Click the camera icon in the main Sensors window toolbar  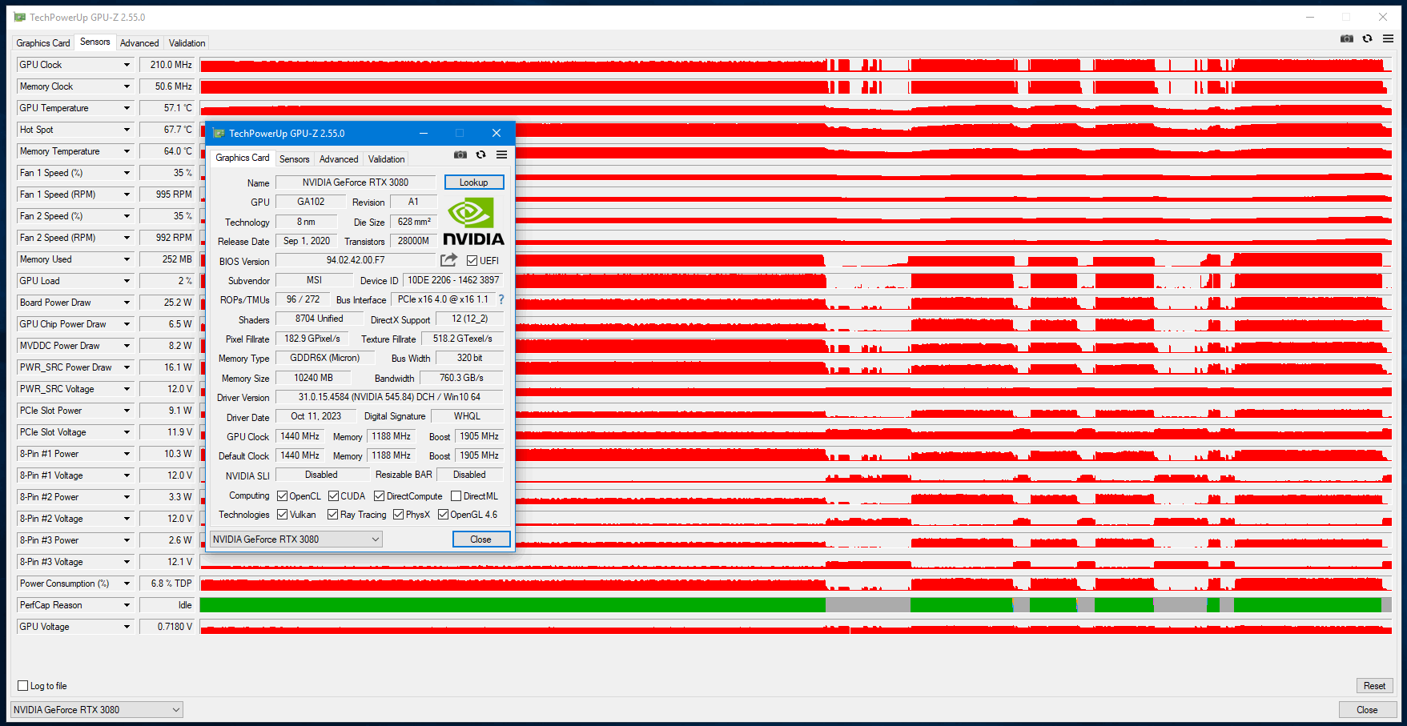(x=1347, y=38)
